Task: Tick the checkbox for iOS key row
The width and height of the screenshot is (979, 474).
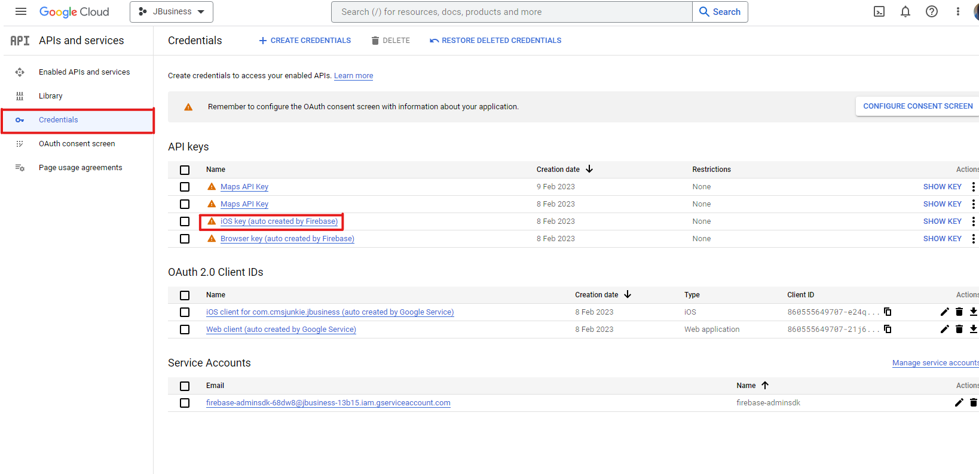Action: tap(185, 221)
